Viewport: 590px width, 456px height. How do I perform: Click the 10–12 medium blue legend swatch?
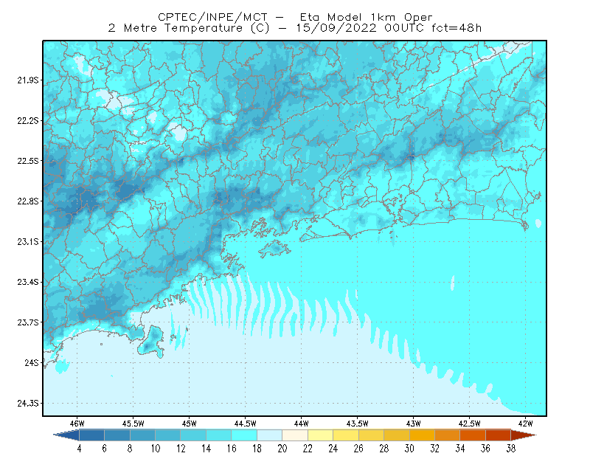point(168,435)
